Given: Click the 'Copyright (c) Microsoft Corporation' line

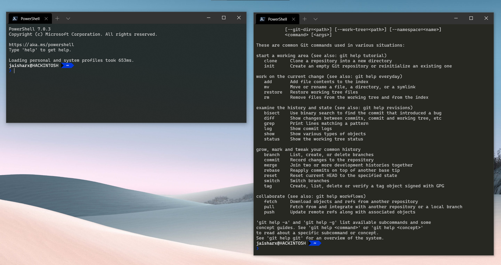Looking at the screenshot, I should click(x=83, y=34).
